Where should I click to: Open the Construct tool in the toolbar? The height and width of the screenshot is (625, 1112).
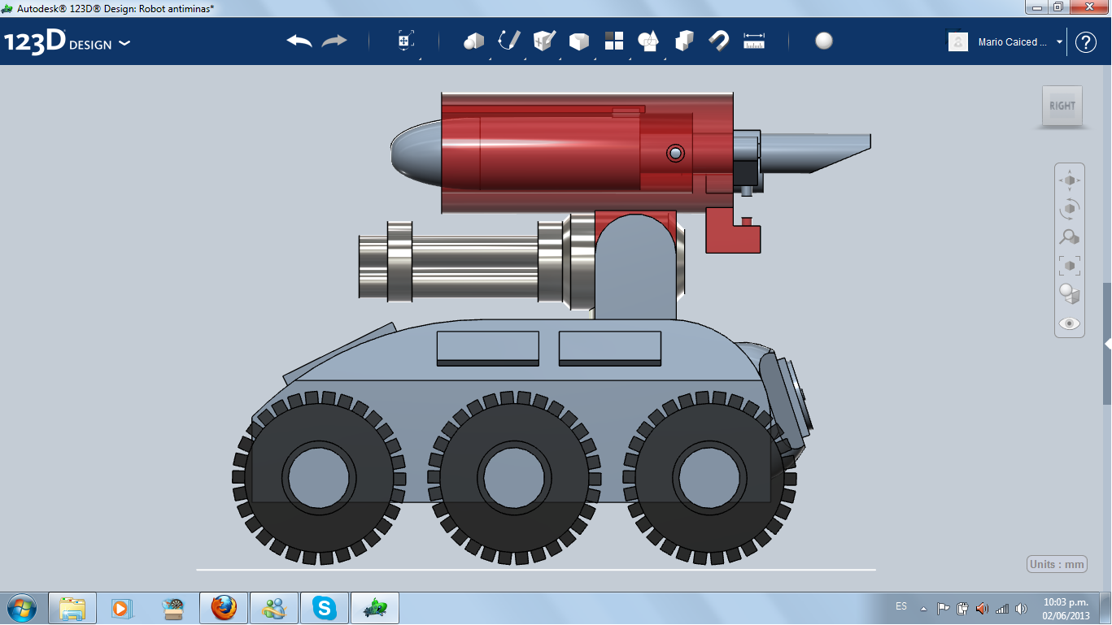(x=544, y=41)
